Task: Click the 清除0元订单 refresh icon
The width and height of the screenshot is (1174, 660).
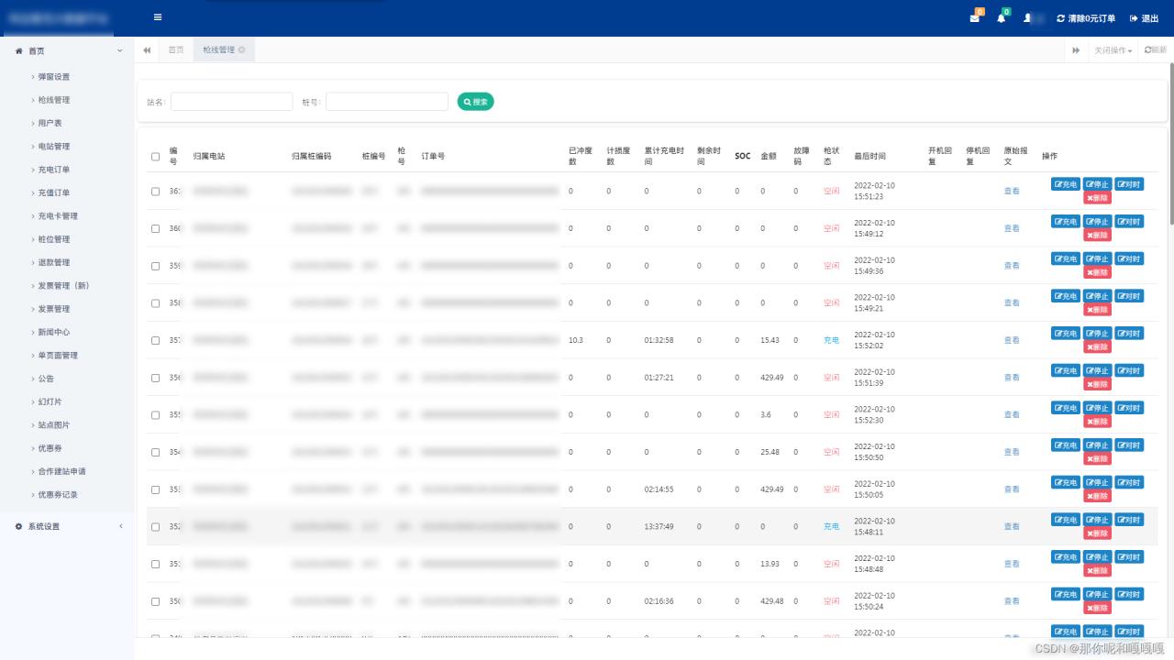Action: [x=1061, y=17]
